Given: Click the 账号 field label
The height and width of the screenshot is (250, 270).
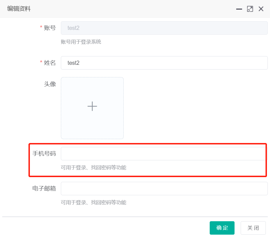Looking at the screenshot, I should 50,28.
